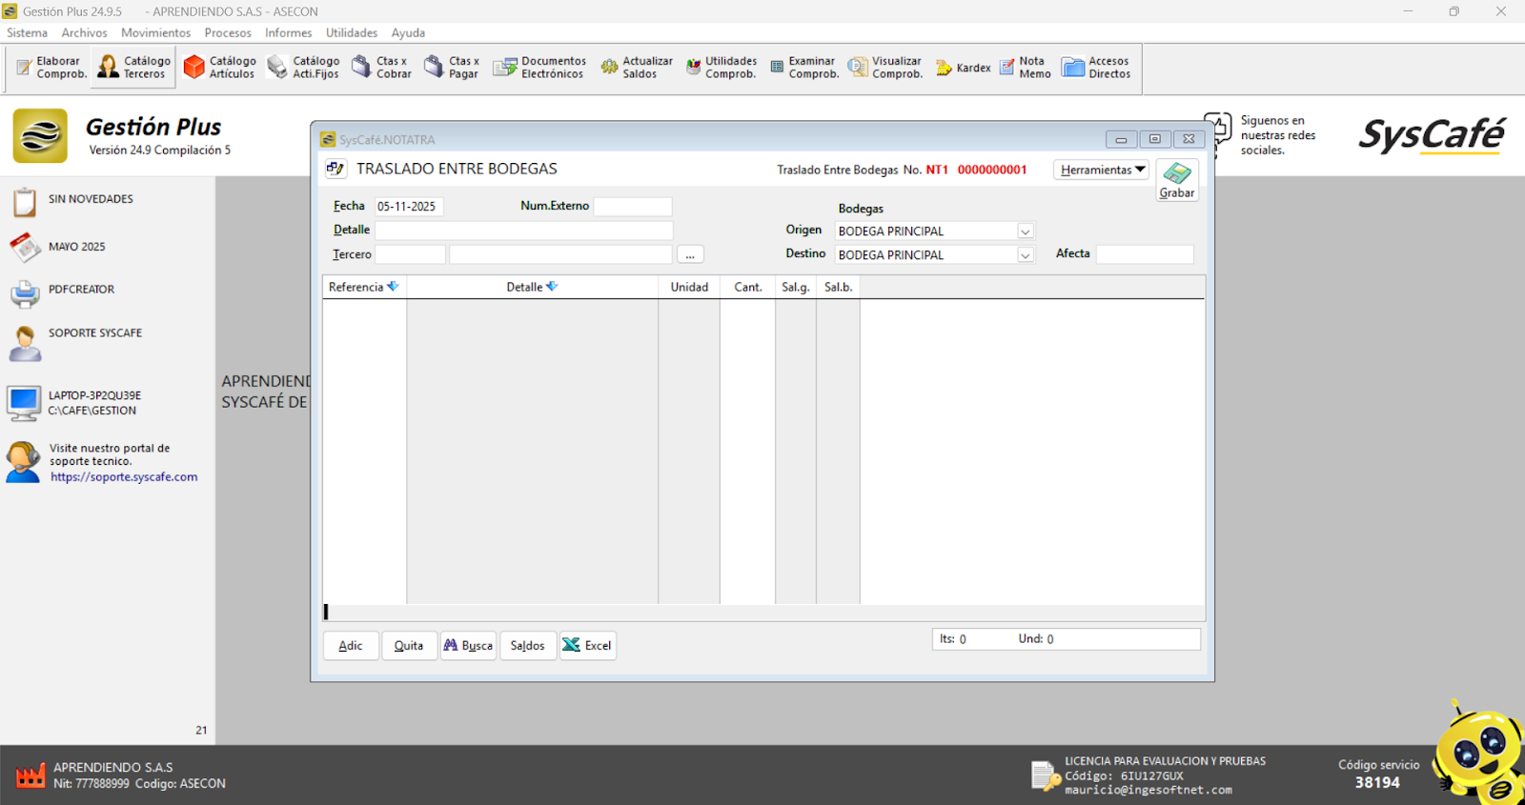Click PDFCREATOR sidebar icon
Screen dimensions: 1525x805
[x=25, y=293]
